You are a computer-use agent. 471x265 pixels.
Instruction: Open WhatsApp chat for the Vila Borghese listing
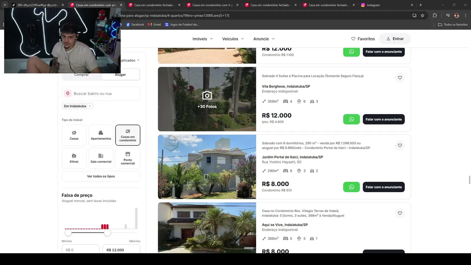(351, 119)
